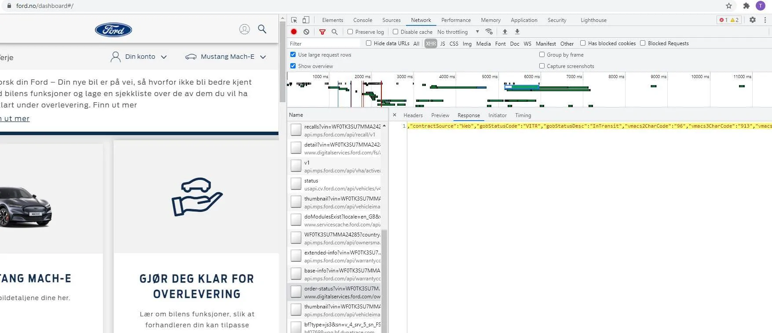Filter requests by JS type
Image resolution: width=772 pixels, height=333 pixels.
[443, 43]
